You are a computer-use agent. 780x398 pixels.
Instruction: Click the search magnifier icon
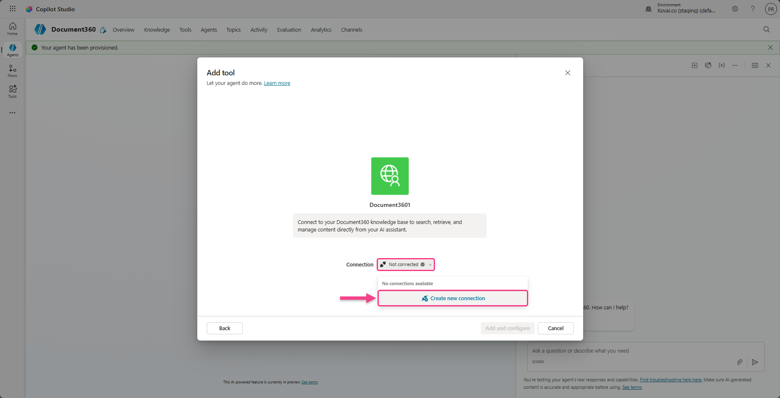tap(766, 30)
